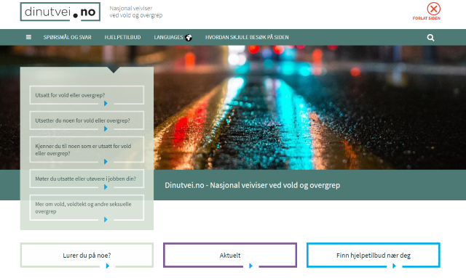This screenshot has width=466, height=278.
Task: Open the Hjelpetilbud menu item
Action: (122, 37)
